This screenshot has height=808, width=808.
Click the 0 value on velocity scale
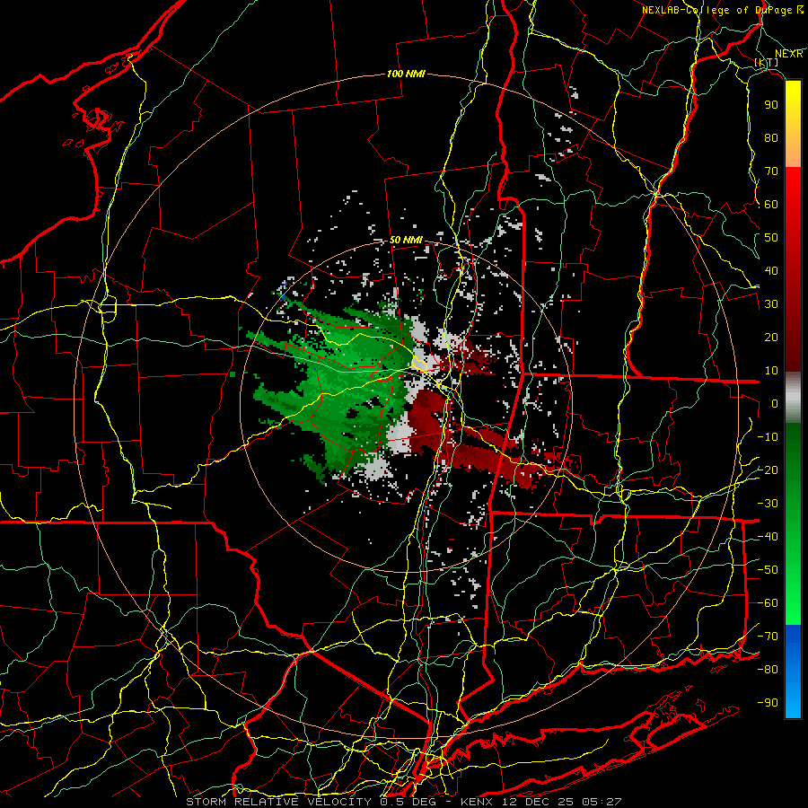tap(775, 403)
